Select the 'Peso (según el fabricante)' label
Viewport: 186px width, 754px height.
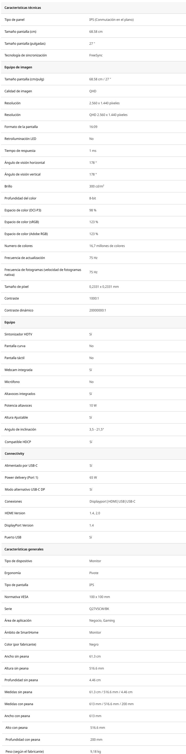coord(25,751)
